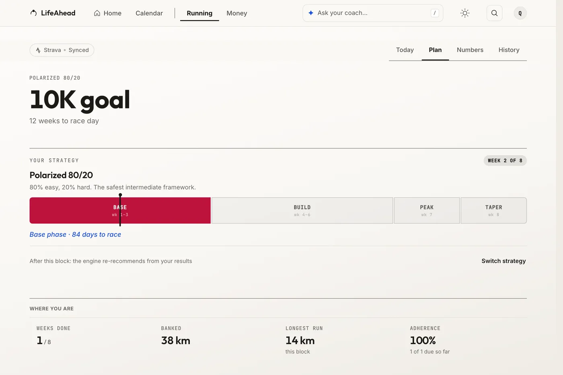Click the 80% easy, 20% hard description
This screenshot has width=563, height=375.
[x=113, y=187]
